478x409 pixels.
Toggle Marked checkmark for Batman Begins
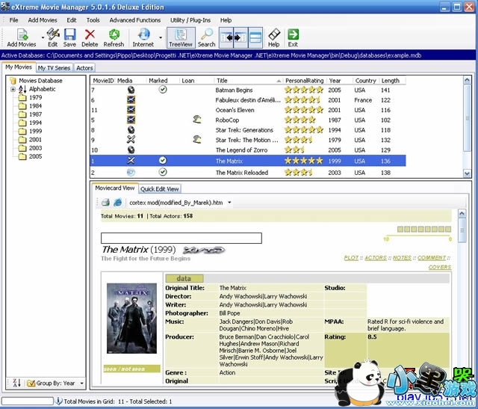click(163, 90)
